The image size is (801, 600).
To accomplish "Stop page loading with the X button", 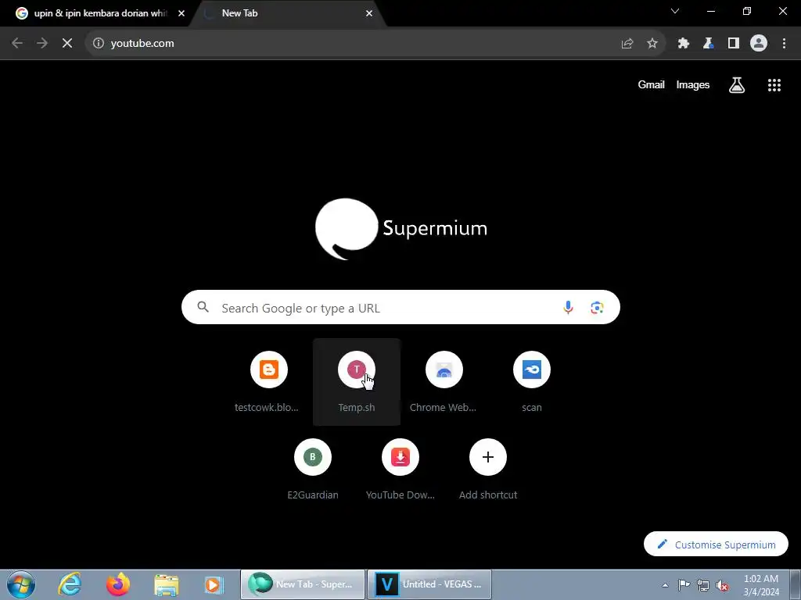I will click(x=67, y=44).
